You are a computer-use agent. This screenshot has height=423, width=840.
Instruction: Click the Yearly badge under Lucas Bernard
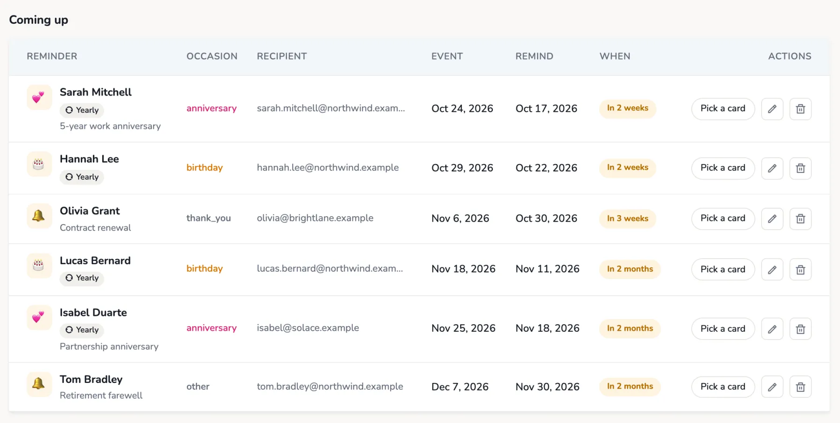point(82,278)
